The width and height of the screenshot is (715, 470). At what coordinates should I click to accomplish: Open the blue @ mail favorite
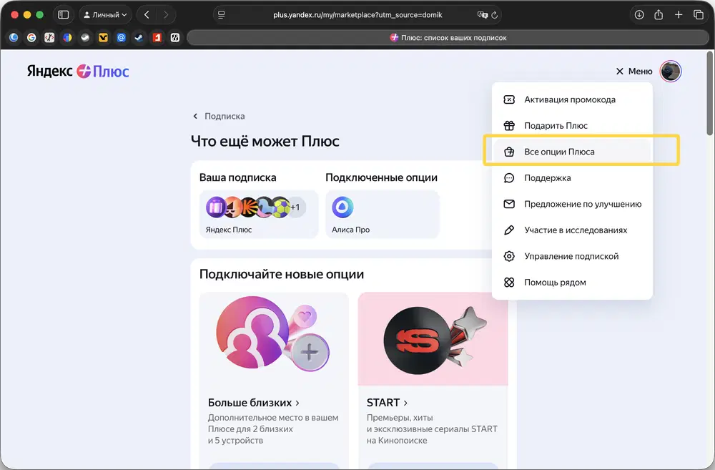tap(122, 38)
